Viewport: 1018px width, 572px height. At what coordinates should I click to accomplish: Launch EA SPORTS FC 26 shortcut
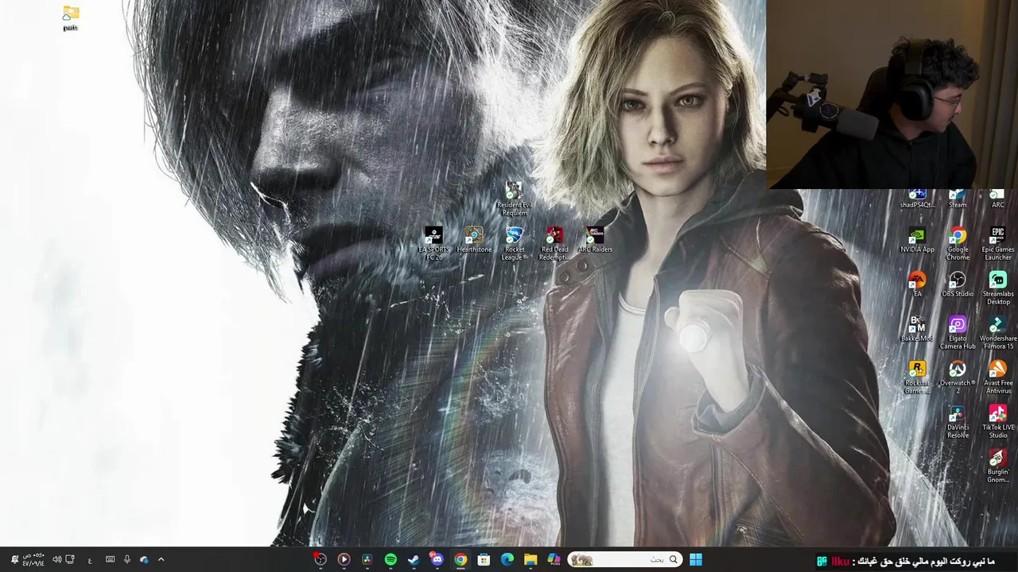point(434,243)
